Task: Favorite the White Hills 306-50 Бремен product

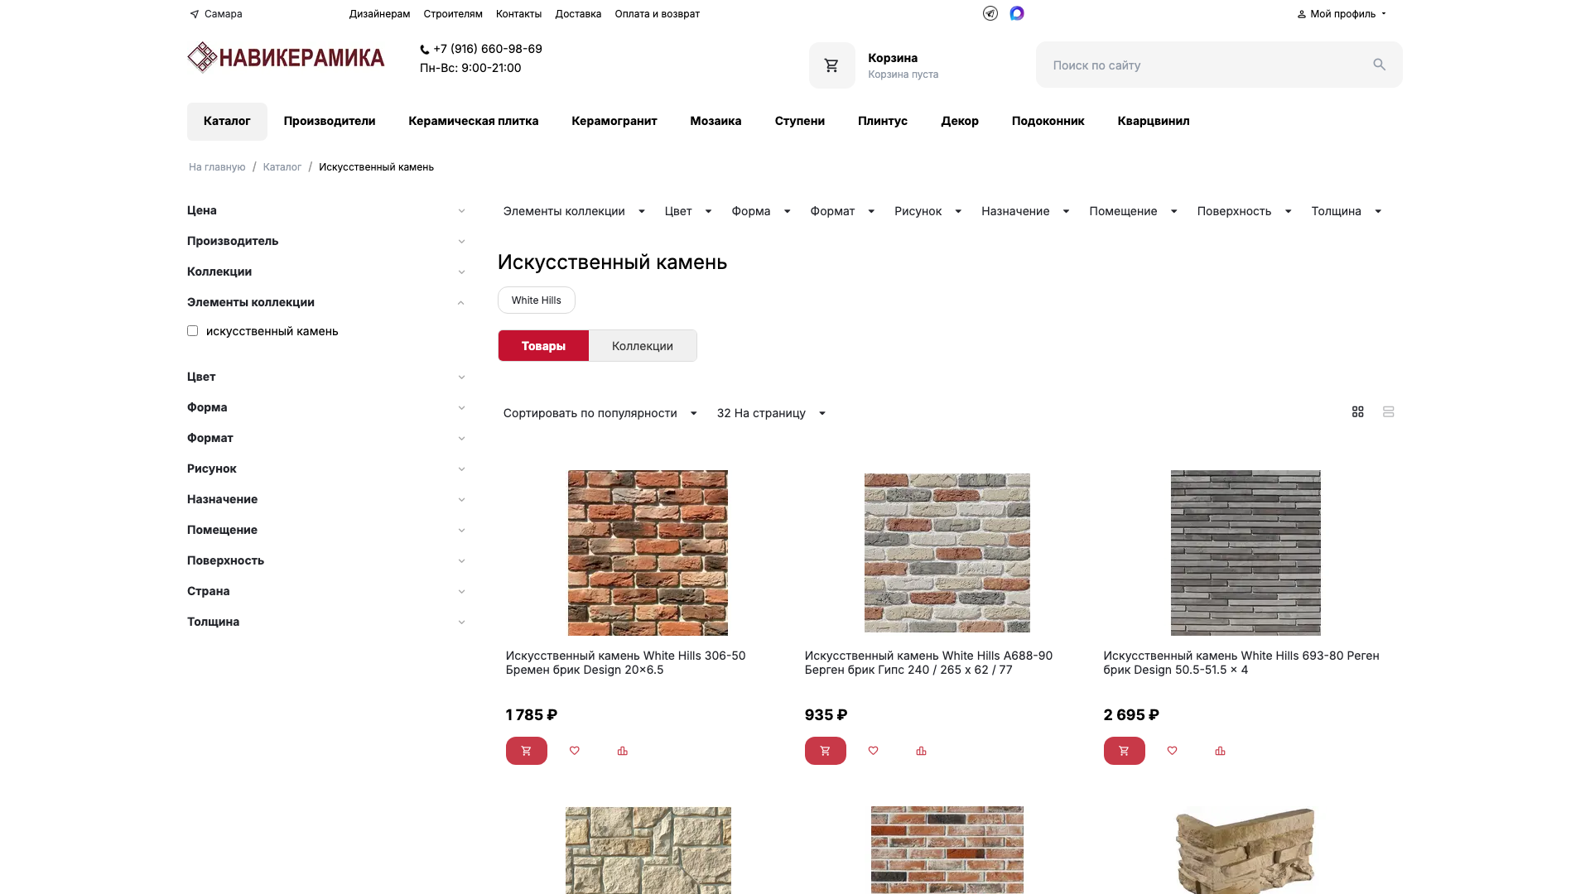Action: [x=575, y=751]
